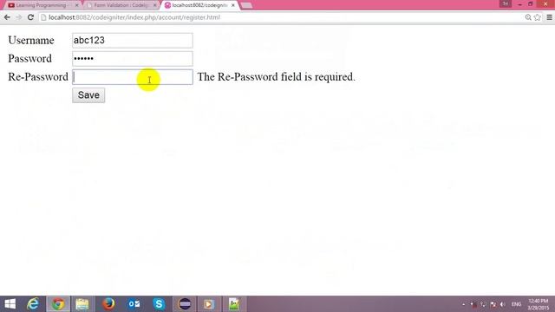Open Google Chrome taskbar icon
The image size is (555, 312).
(x=58, y=304)
